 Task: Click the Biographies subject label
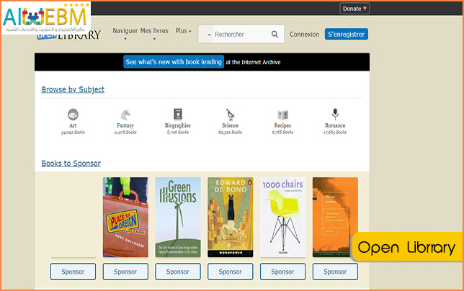tap(178, 125)
